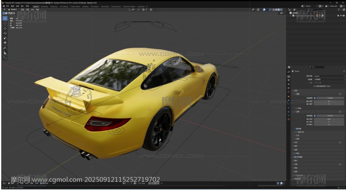Toggle viewport gizmos display
The width and height of the screenshot is (346, 190).
pyautogui.click(x=258, y=10)
